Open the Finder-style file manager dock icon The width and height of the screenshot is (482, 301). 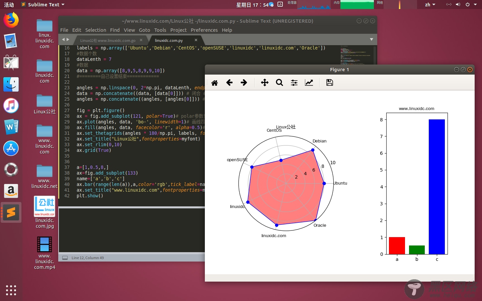click(11, 84)
